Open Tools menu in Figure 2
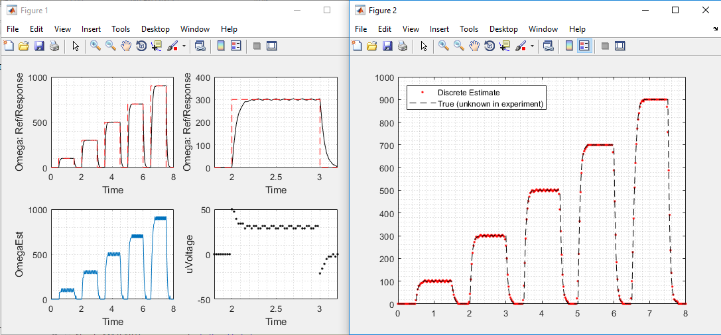Image resolution: width=721 pixels, height=335 pixels. (x=469, y=29)
